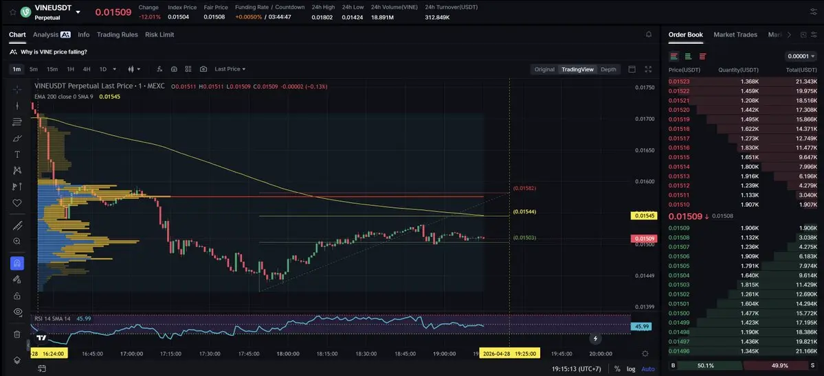Open the object tree layers icon

tap(16, 360)
